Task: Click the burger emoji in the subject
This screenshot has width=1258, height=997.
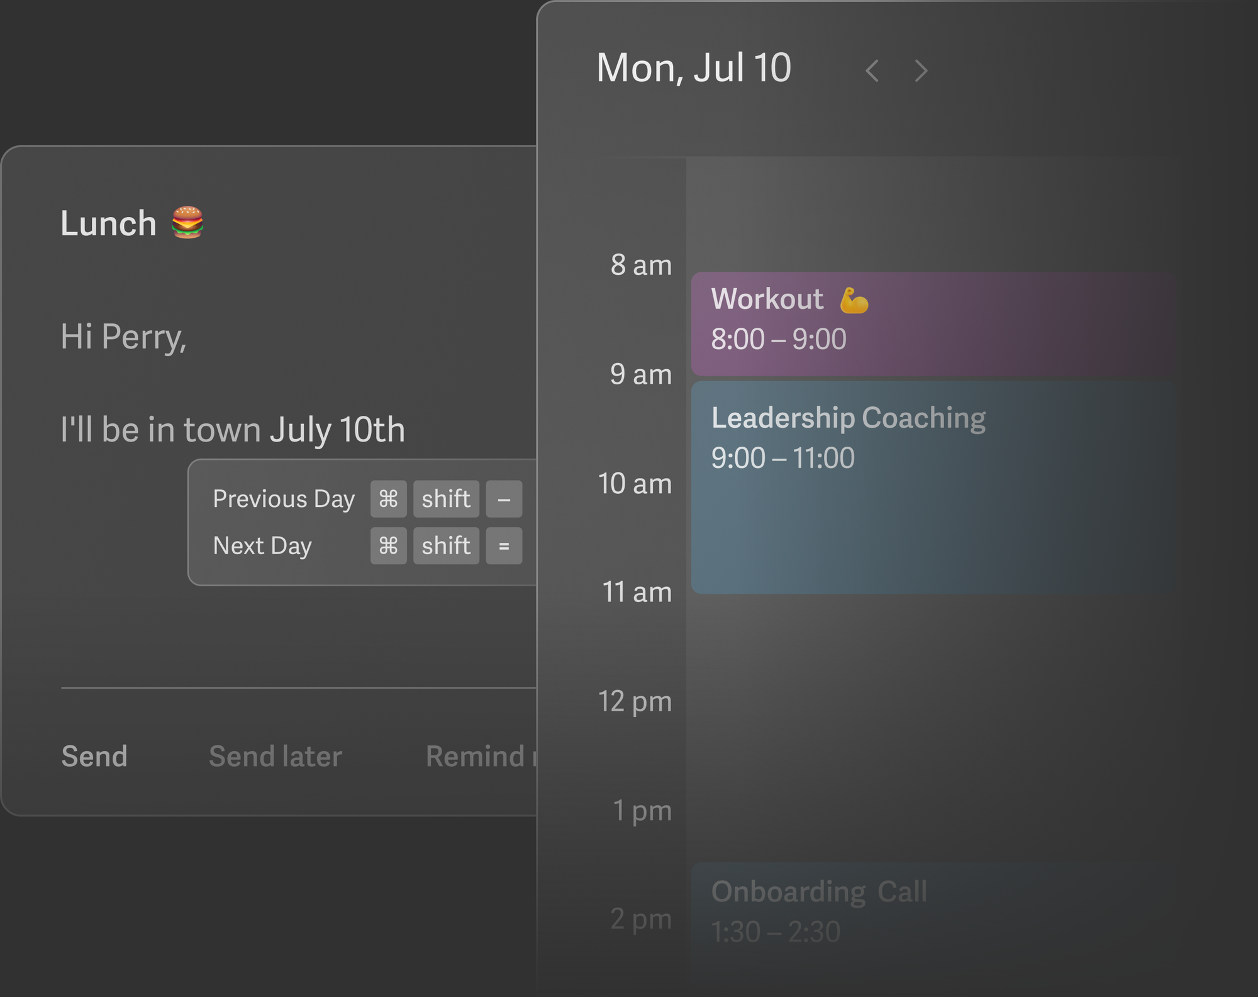Action: 187,223
